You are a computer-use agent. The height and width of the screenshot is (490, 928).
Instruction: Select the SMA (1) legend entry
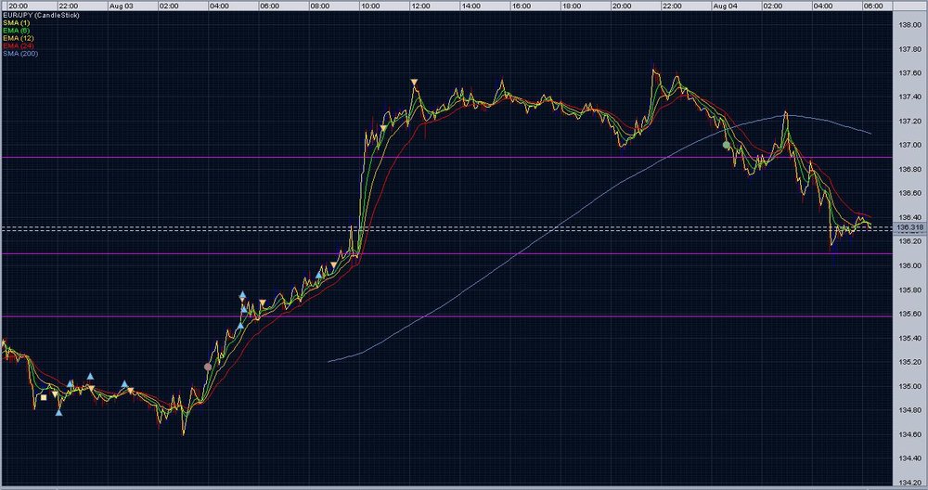[16, 22]
